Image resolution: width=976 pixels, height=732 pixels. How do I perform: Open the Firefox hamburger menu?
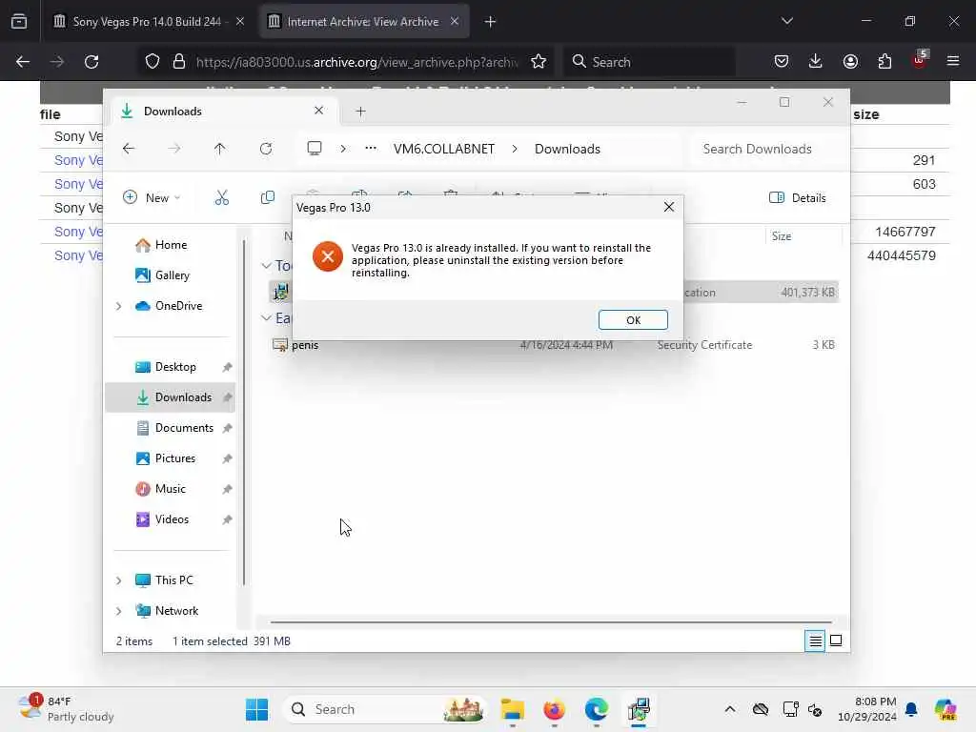point(953,61)
